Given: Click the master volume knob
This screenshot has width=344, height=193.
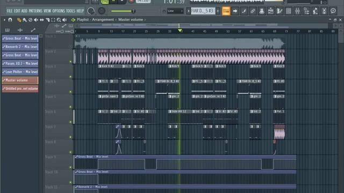Looking at the screenshot, I should coord(91,11).
